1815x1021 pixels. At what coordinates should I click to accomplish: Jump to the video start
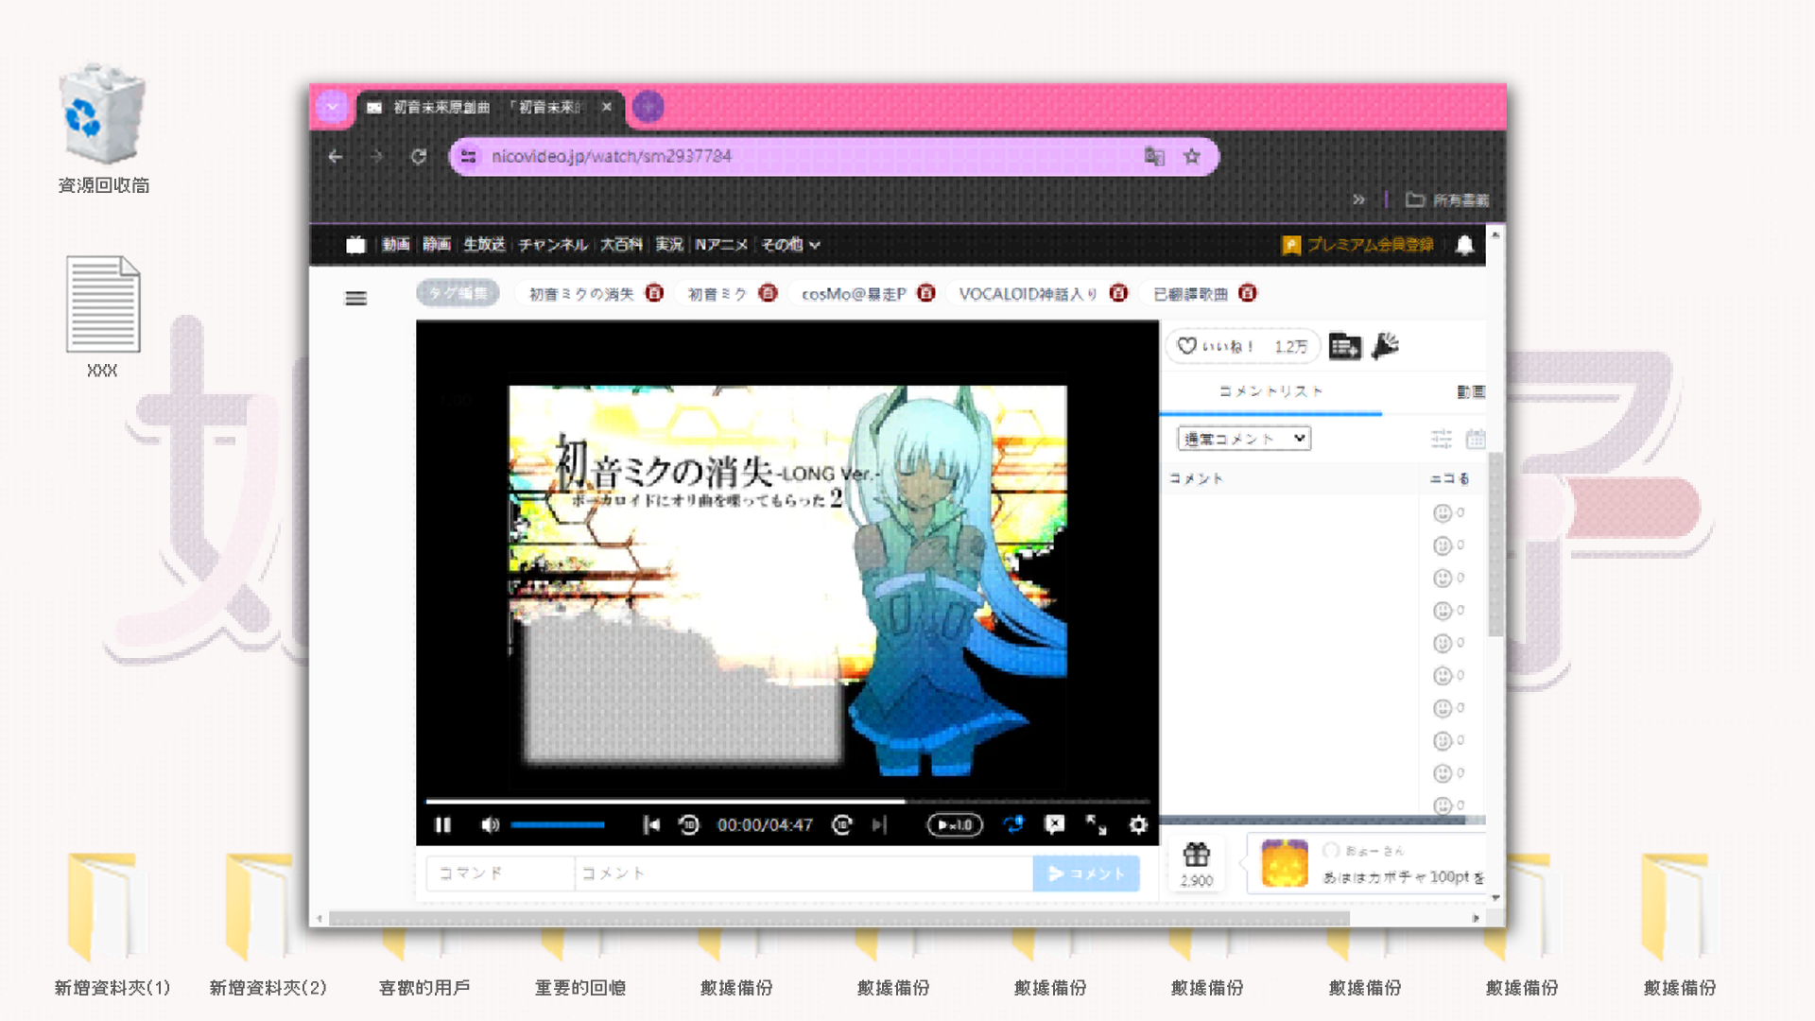point(651,825)
